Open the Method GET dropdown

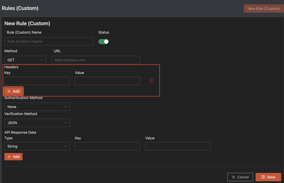[25, 60]
